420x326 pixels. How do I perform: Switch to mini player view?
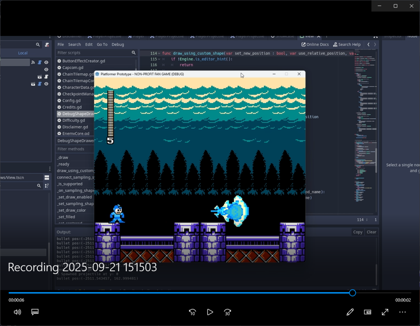(367, 312)
